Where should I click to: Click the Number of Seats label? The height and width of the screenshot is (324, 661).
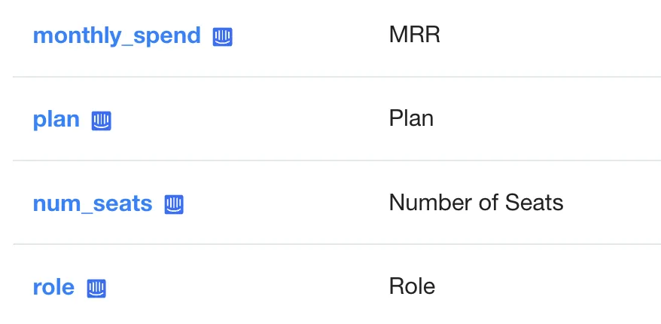(x=477, y=202)
